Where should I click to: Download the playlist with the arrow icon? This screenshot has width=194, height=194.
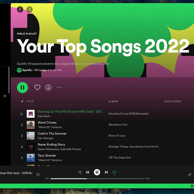pos(48,88)
